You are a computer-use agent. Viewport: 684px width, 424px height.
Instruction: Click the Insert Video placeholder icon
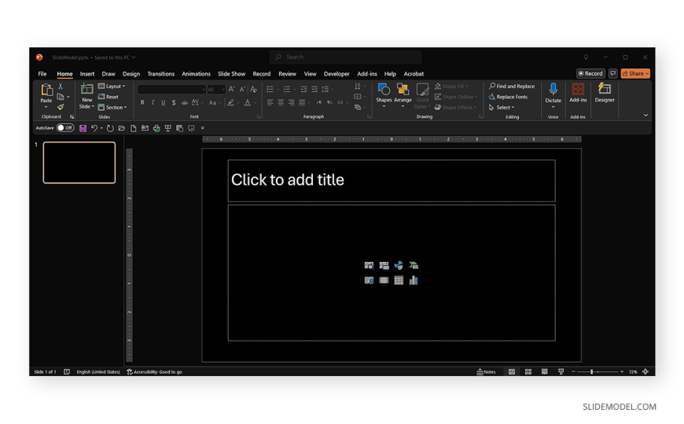click(x=384, y=280)
